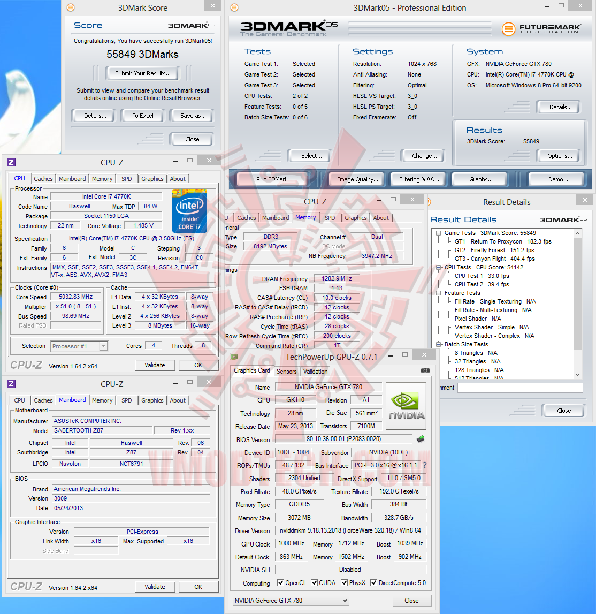
Task: Click the 3DMark05 Professional window orange icon
Action: pos(234,7)
